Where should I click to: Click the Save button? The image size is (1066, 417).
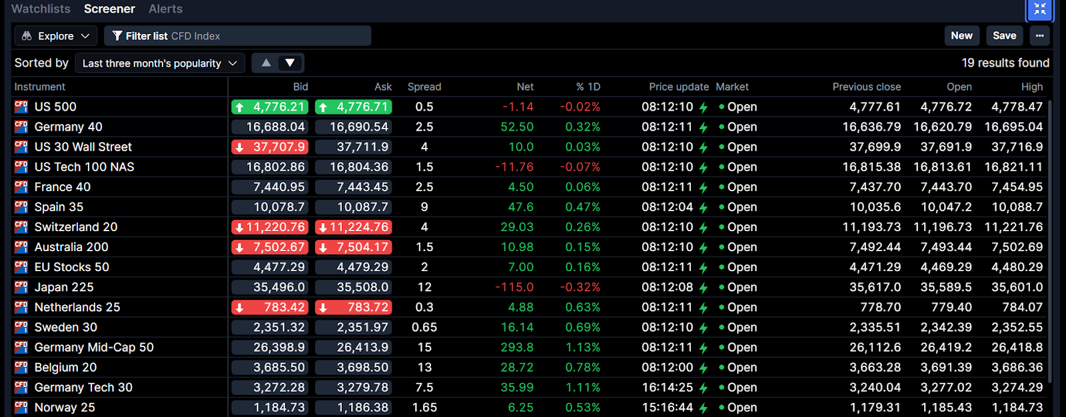click(x=1004, y=36)
